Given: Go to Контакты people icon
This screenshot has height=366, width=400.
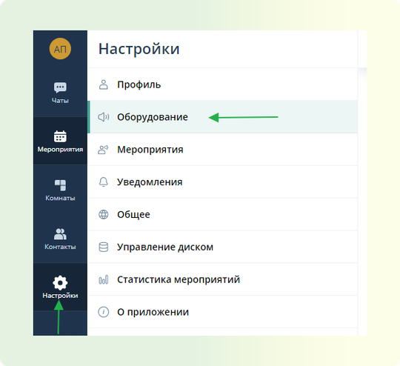Looking at the screenshot, I should [x=60, y=234].
